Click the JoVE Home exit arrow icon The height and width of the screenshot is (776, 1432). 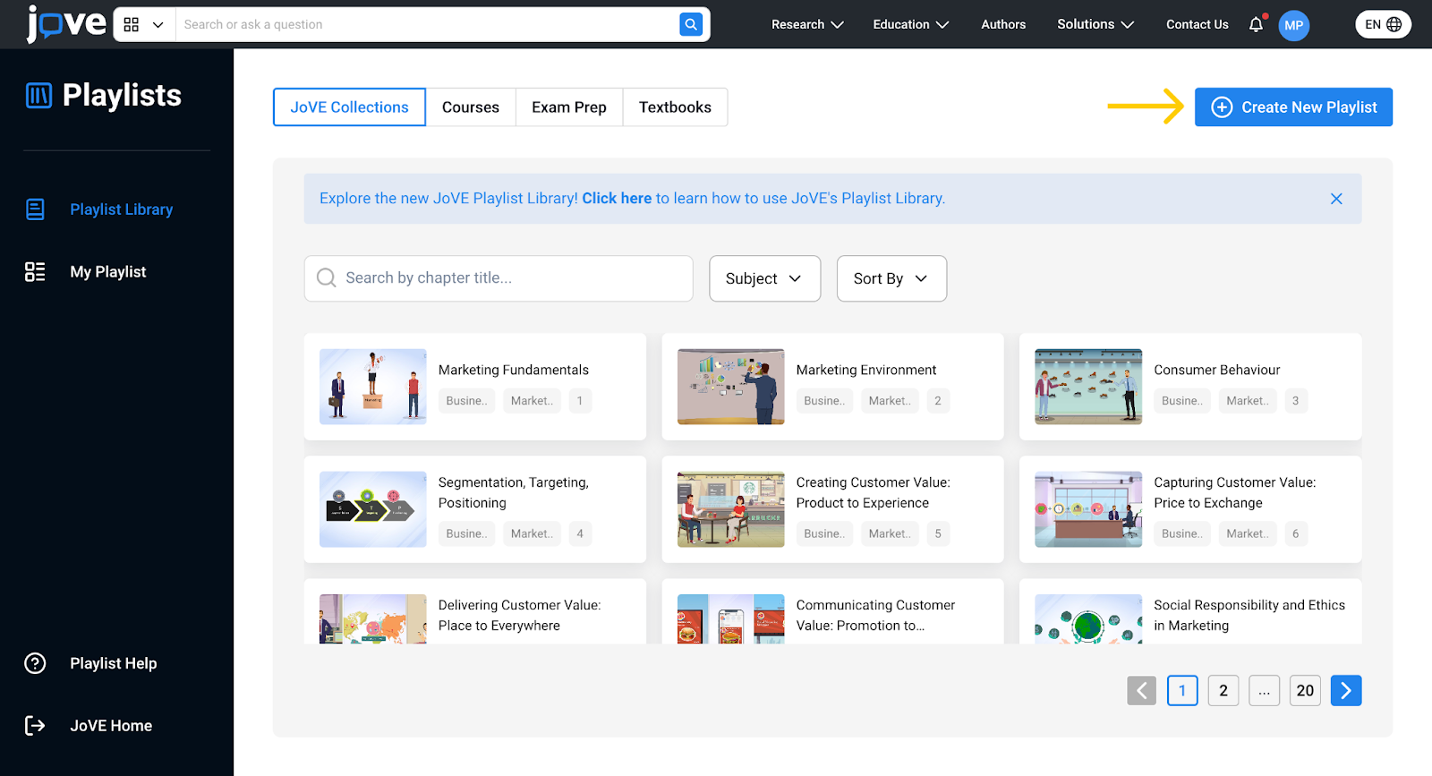[x=35, y=726]
